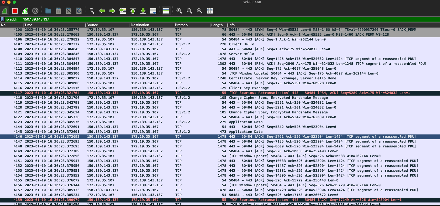Select packet 4153 Seq=12881 row
Viewport: 440px width, 206px height.
220,171
